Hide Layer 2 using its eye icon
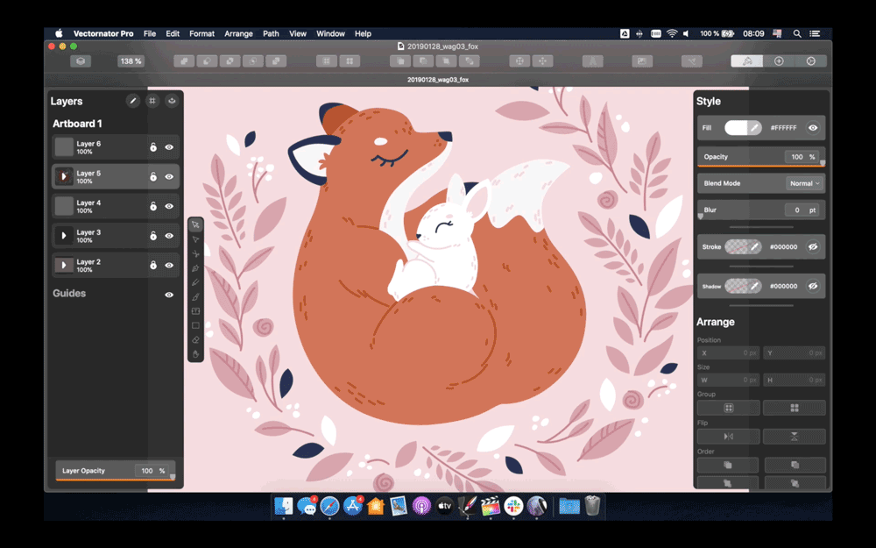The image size is (876, 548). pyautogui.click(x=169, y=265)
